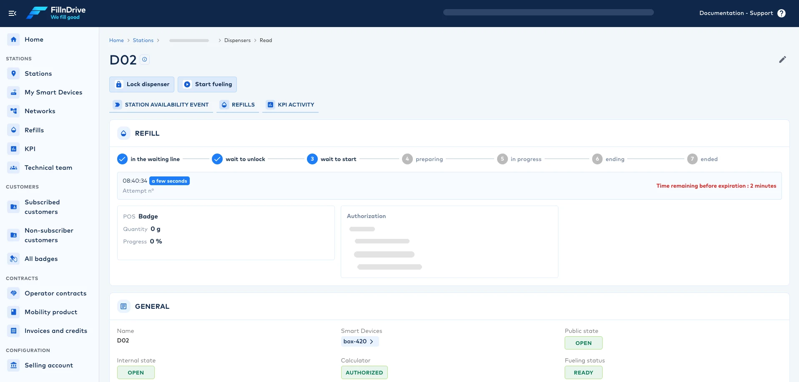Click the Lock dispenser button
The image size is (799, 382).
(142, 84)
